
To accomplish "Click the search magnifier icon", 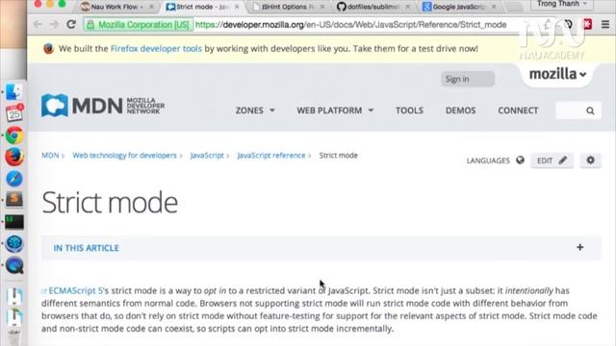I will [x=590, y=111].
